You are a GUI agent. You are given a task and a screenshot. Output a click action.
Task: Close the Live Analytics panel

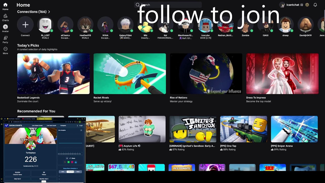click(81, 130)
